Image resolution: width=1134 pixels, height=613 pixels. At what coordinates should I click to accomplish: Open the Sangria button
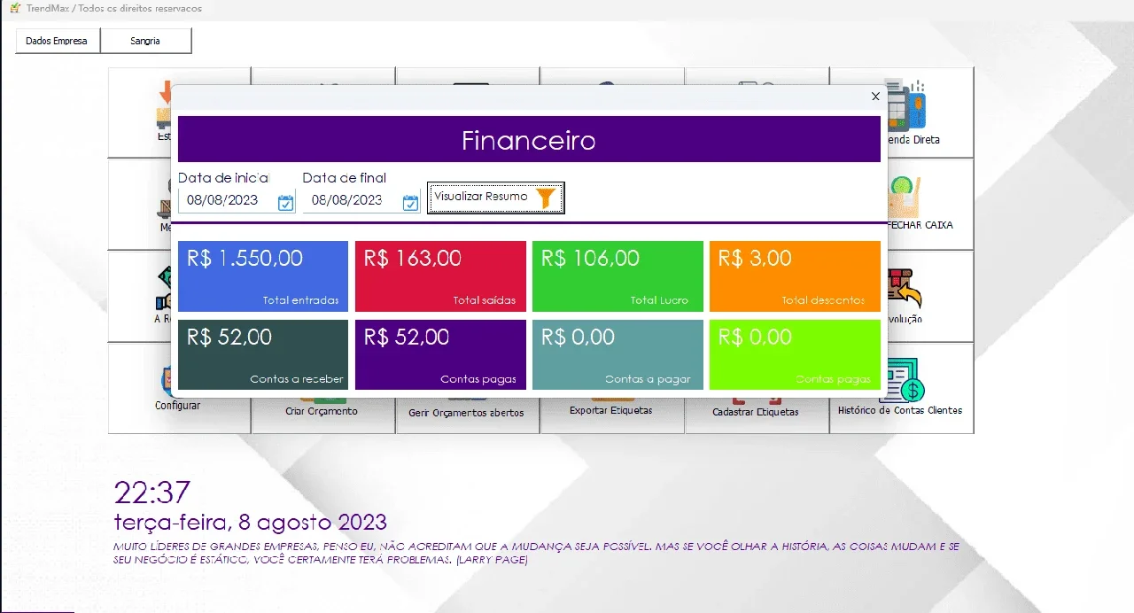coord(145,41)
